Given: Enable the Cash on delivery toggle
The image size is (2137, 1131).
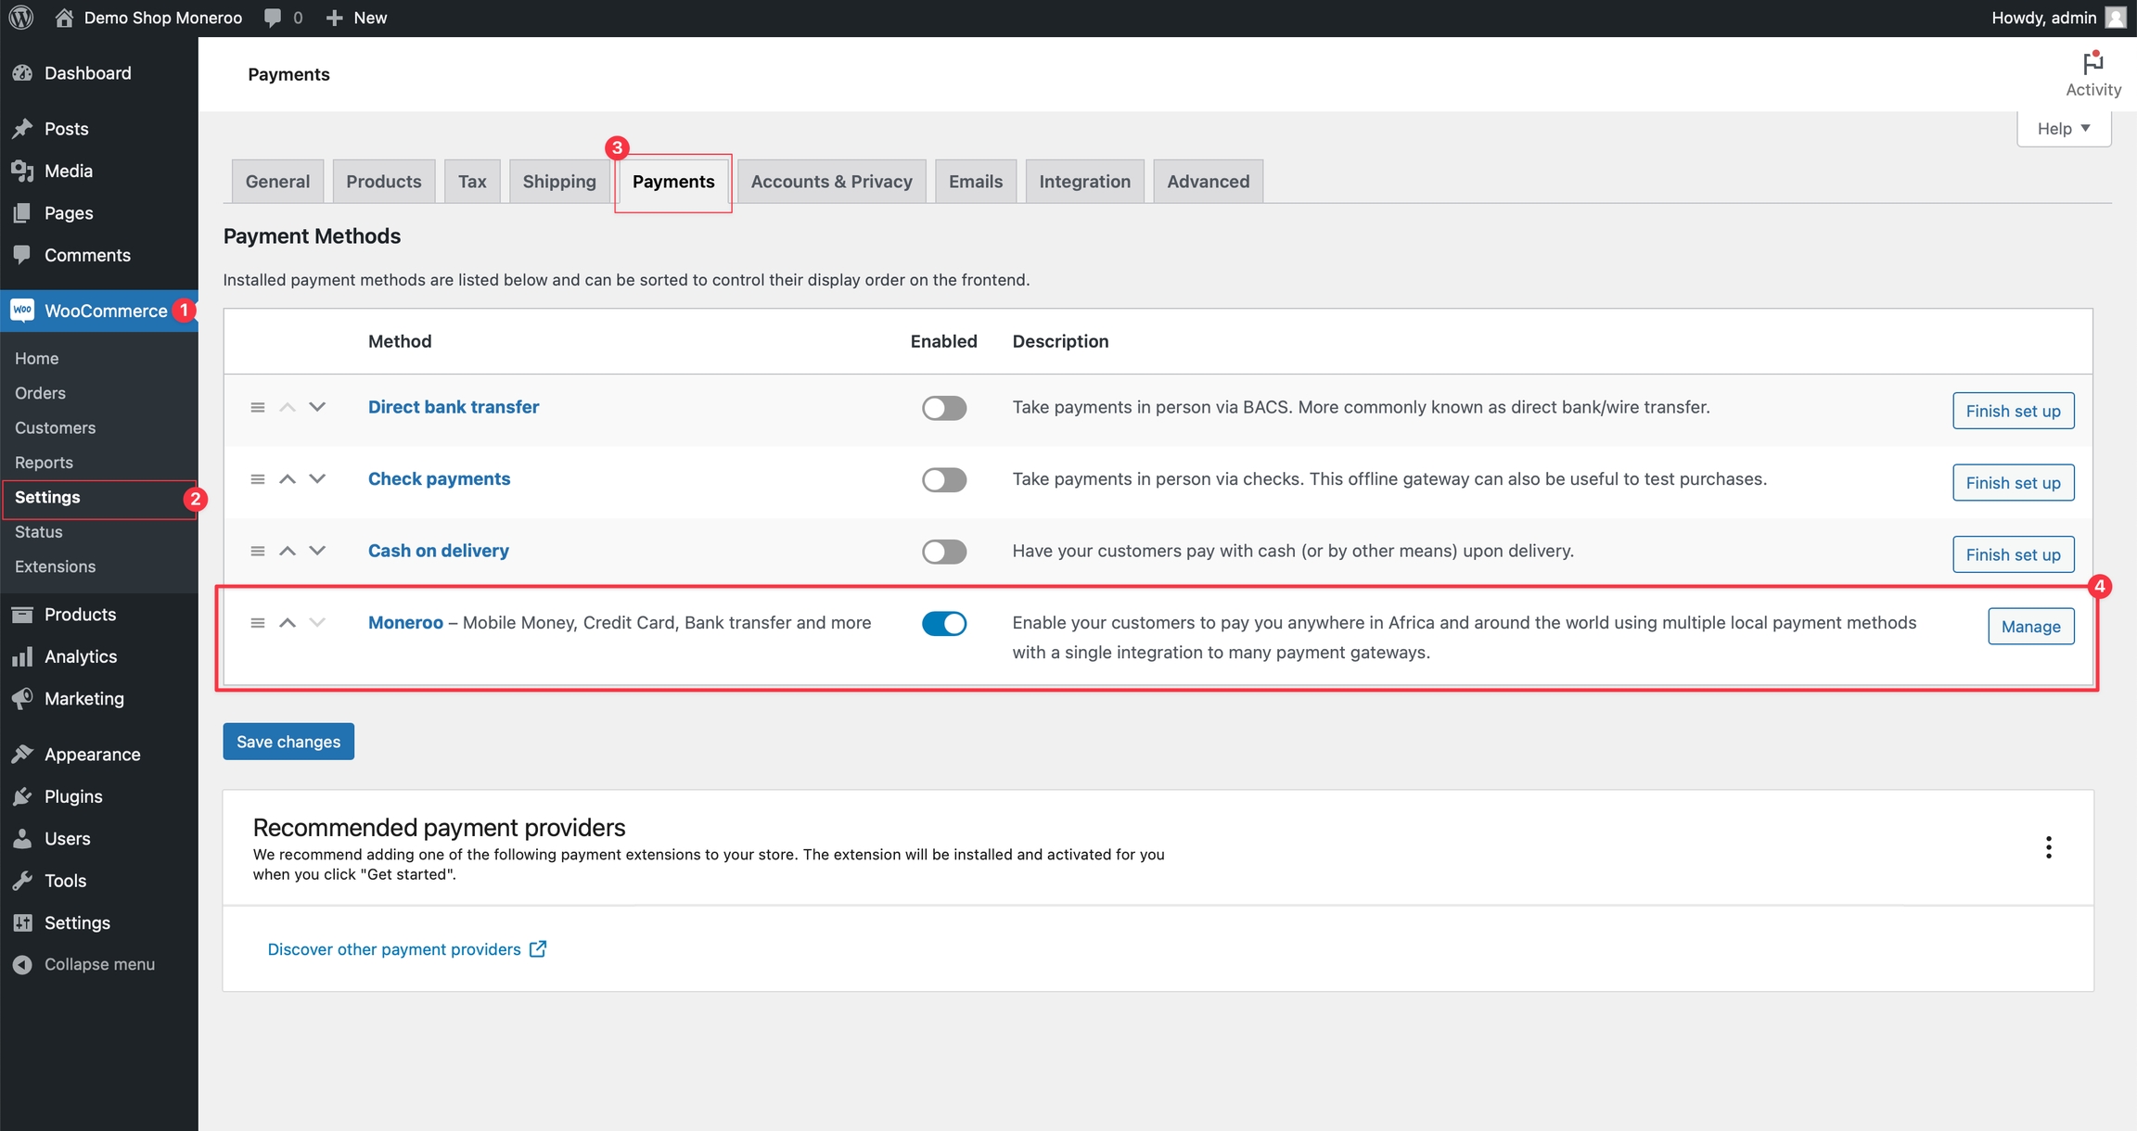Looking at the screenshot, I should (x=944, y=552).
